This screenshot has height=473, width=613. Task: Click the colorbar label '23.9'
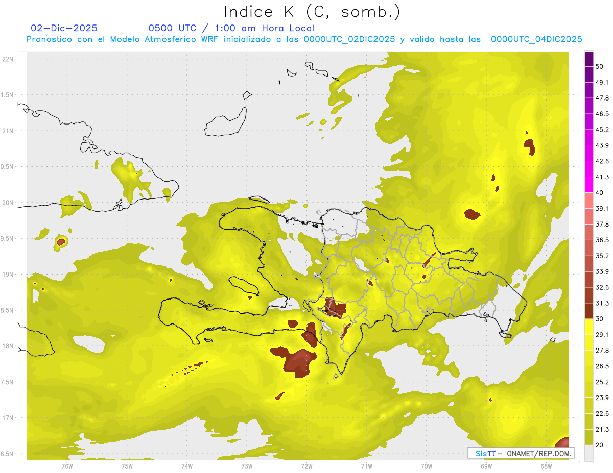pos(602,398)
